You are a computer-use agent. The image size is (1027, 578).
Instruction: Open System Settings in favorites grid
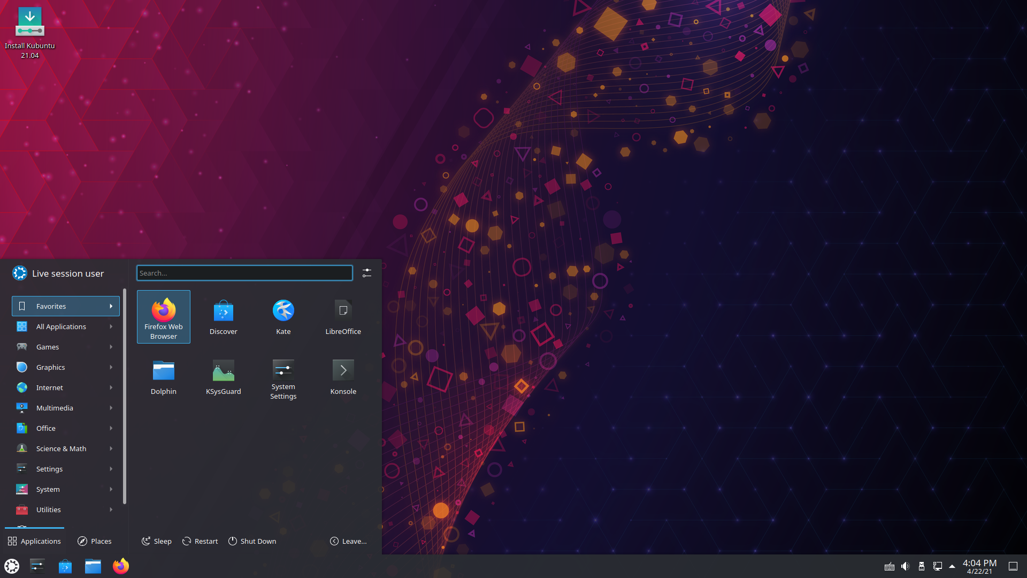point(283,378)
